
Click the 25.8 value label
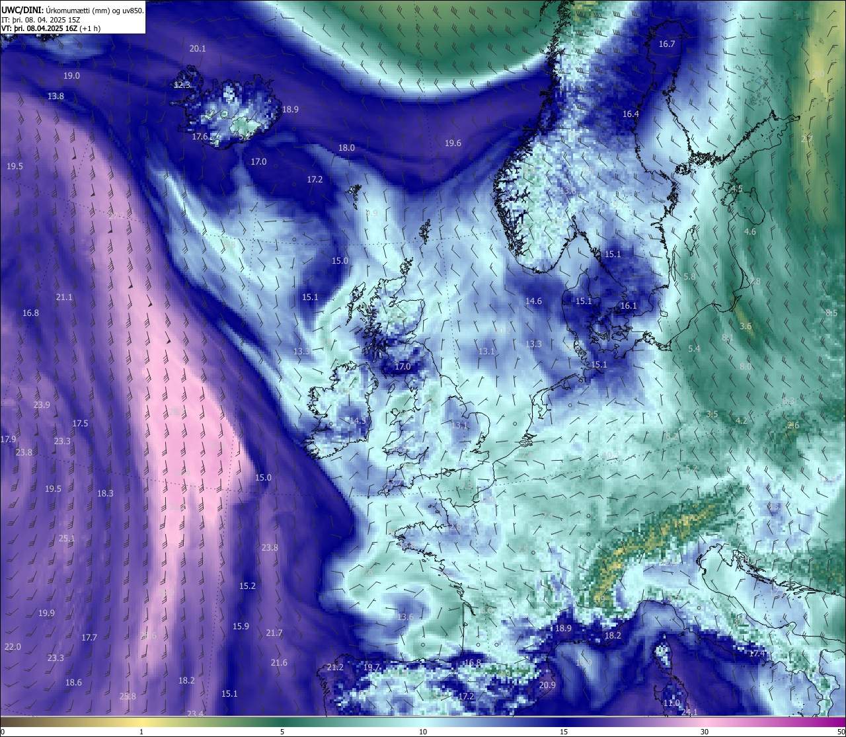tap(128, 697)
